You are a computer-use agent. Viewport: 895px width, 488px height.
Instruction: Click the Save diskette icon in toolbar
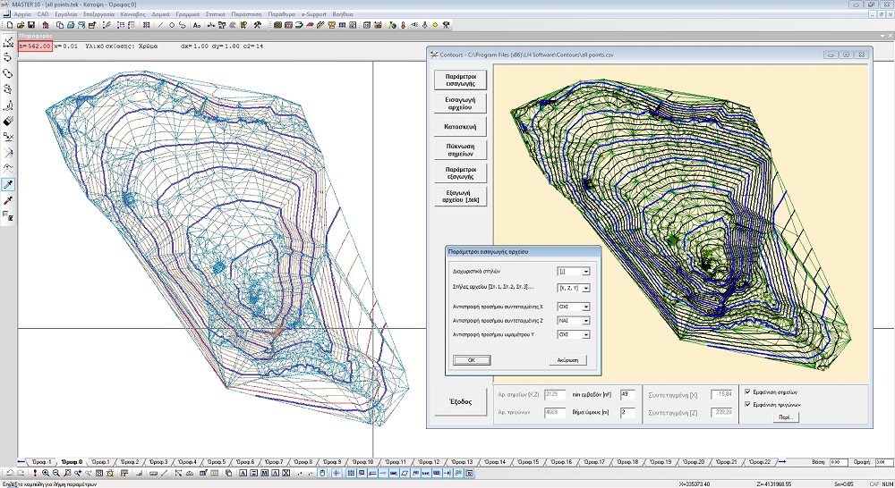tap(33, 25)
